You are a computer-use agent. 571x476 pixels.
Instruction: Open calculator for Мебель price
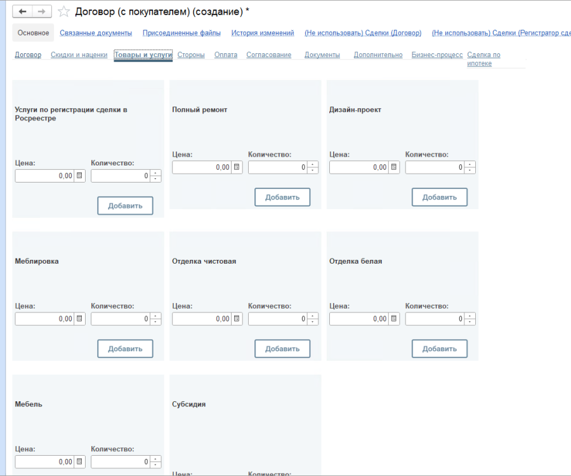click(79, 462)
